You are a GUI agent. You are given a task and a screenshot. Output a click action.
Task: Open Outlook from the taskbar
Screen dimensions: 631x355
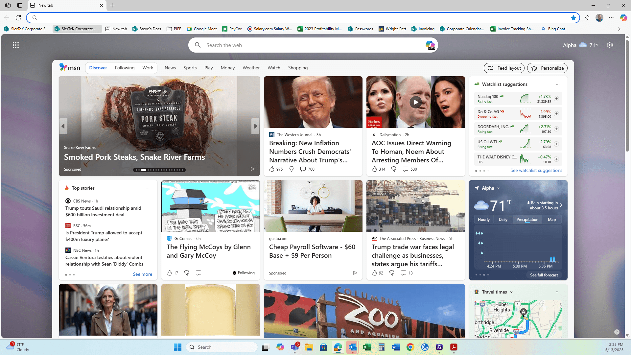point(353,347)
